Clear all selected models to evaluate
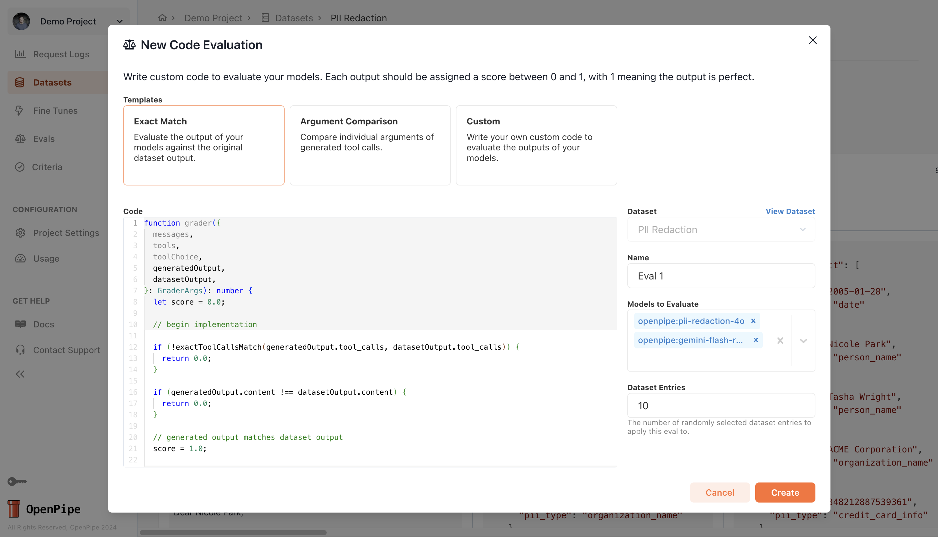This screenshot has height=537, width=938. point(780,341)
